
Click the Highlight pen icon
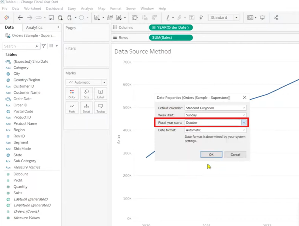(x=168, y=18)
